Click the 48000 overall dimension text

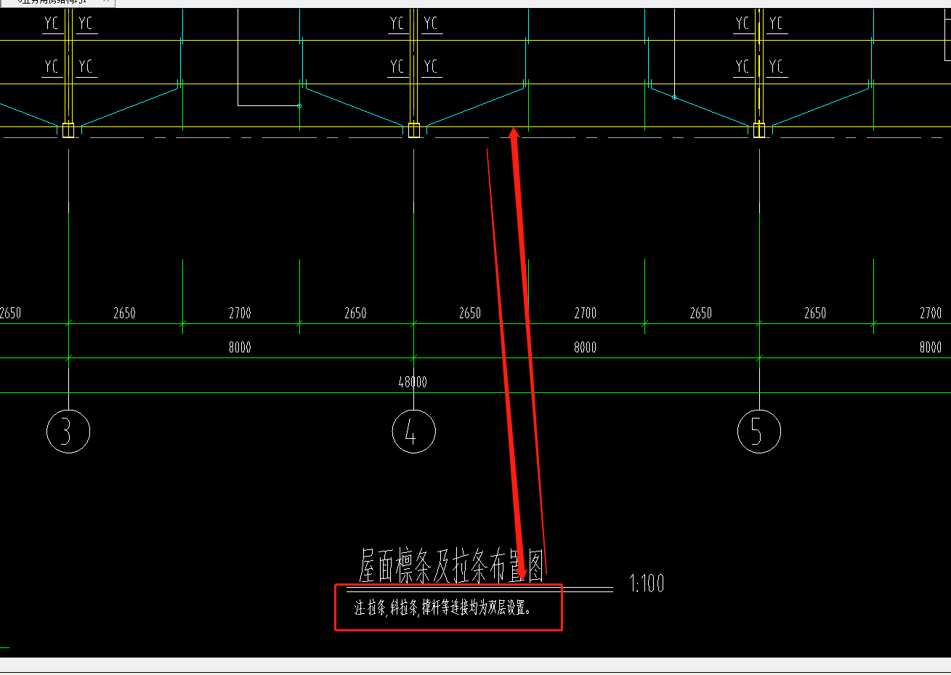pyautogui.click(x=413, y=381)
